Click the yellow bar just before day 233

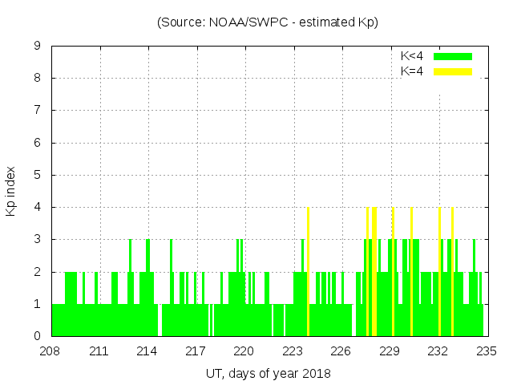452,273
